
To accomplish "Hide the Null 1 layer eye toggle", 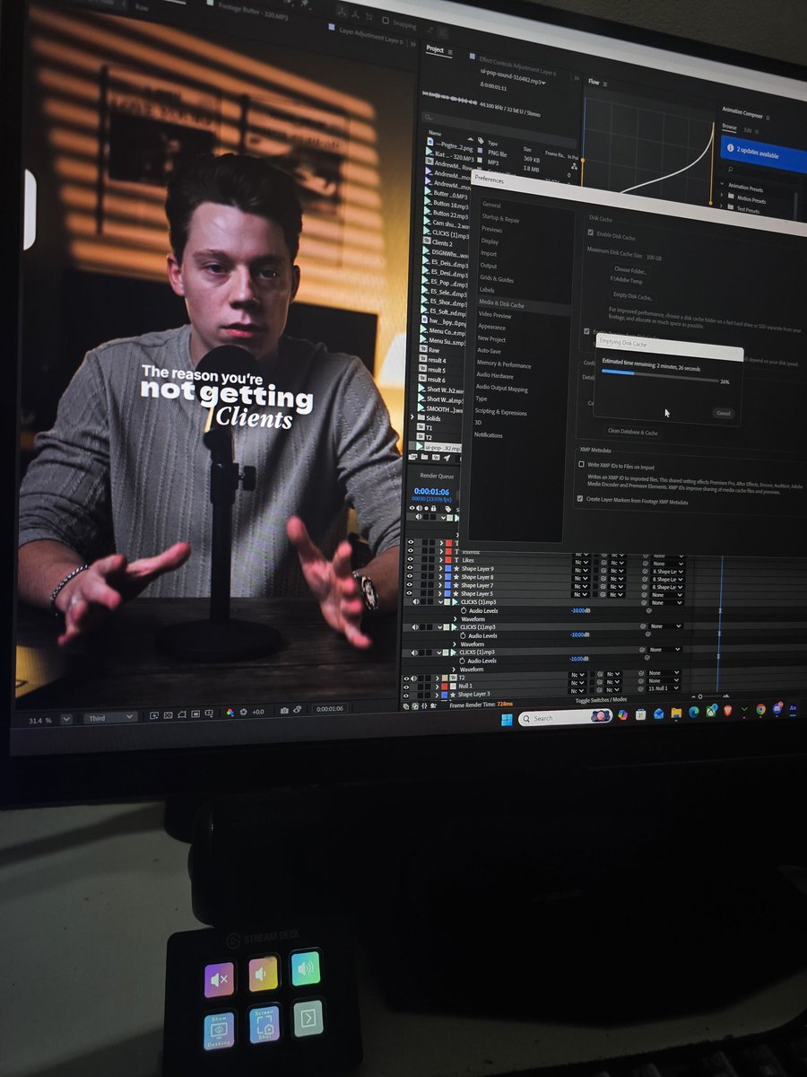I will (406, 687).
